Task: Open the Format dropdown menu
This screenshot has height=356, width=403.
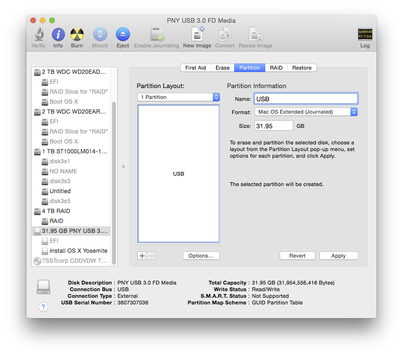Action: click(306, 112)
